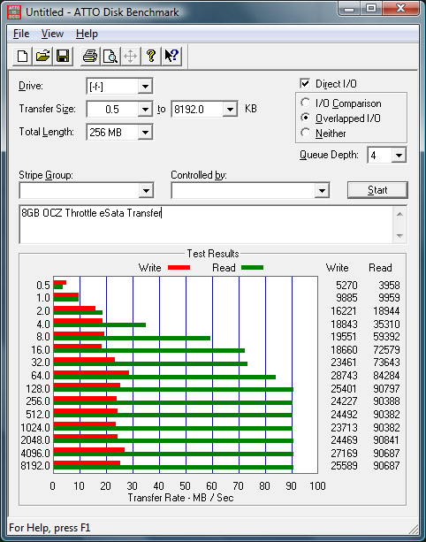Screen dimensions: 426x542
Task: Toggle the Direct I/O checkbox
Action: coord(305,83)
